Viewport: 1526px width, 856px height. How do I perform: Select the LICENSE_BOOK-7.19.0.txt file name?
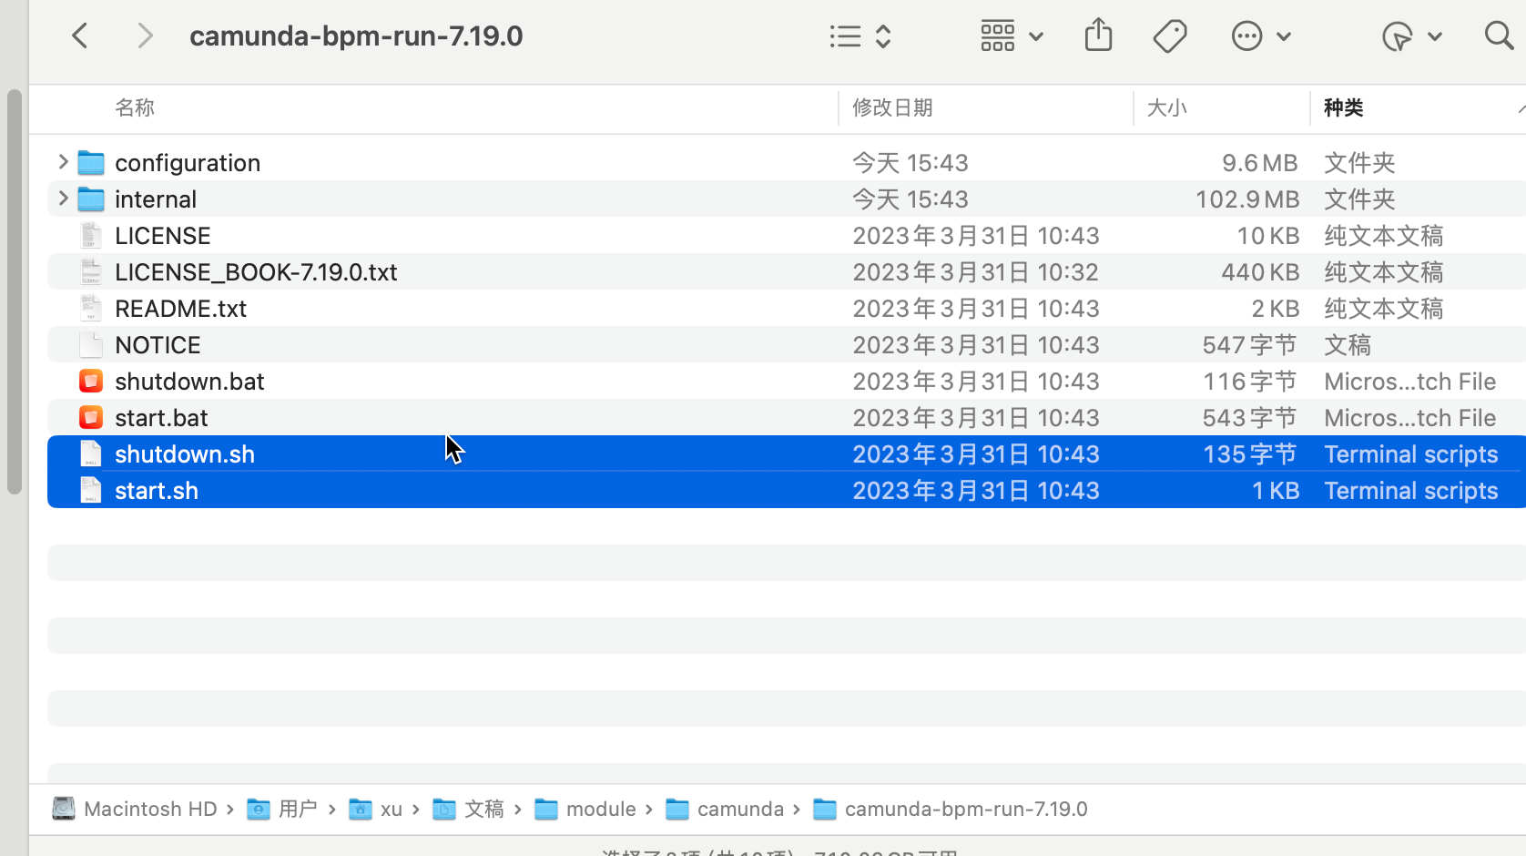[x=256, y=272]
